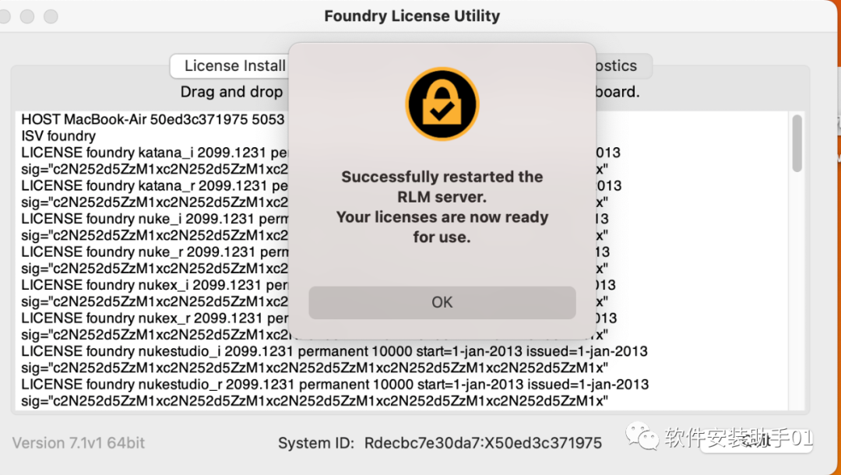
Task: Click the yellow minimize window button
Action: click(26, 15)
